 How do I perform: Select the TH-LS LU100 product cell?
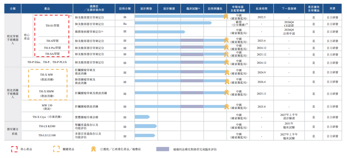coord(47,135)
